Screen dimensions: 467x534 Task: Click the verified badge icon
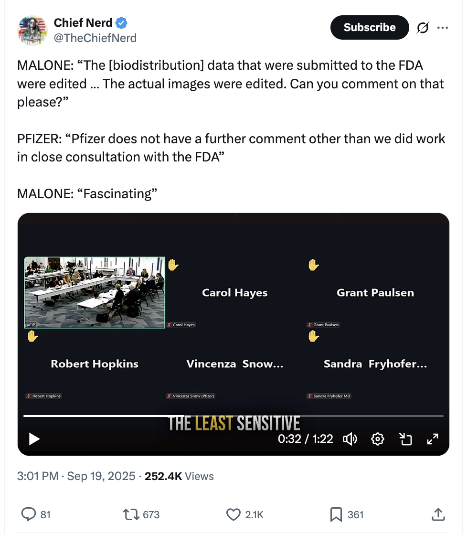click(x=122, y=22)
